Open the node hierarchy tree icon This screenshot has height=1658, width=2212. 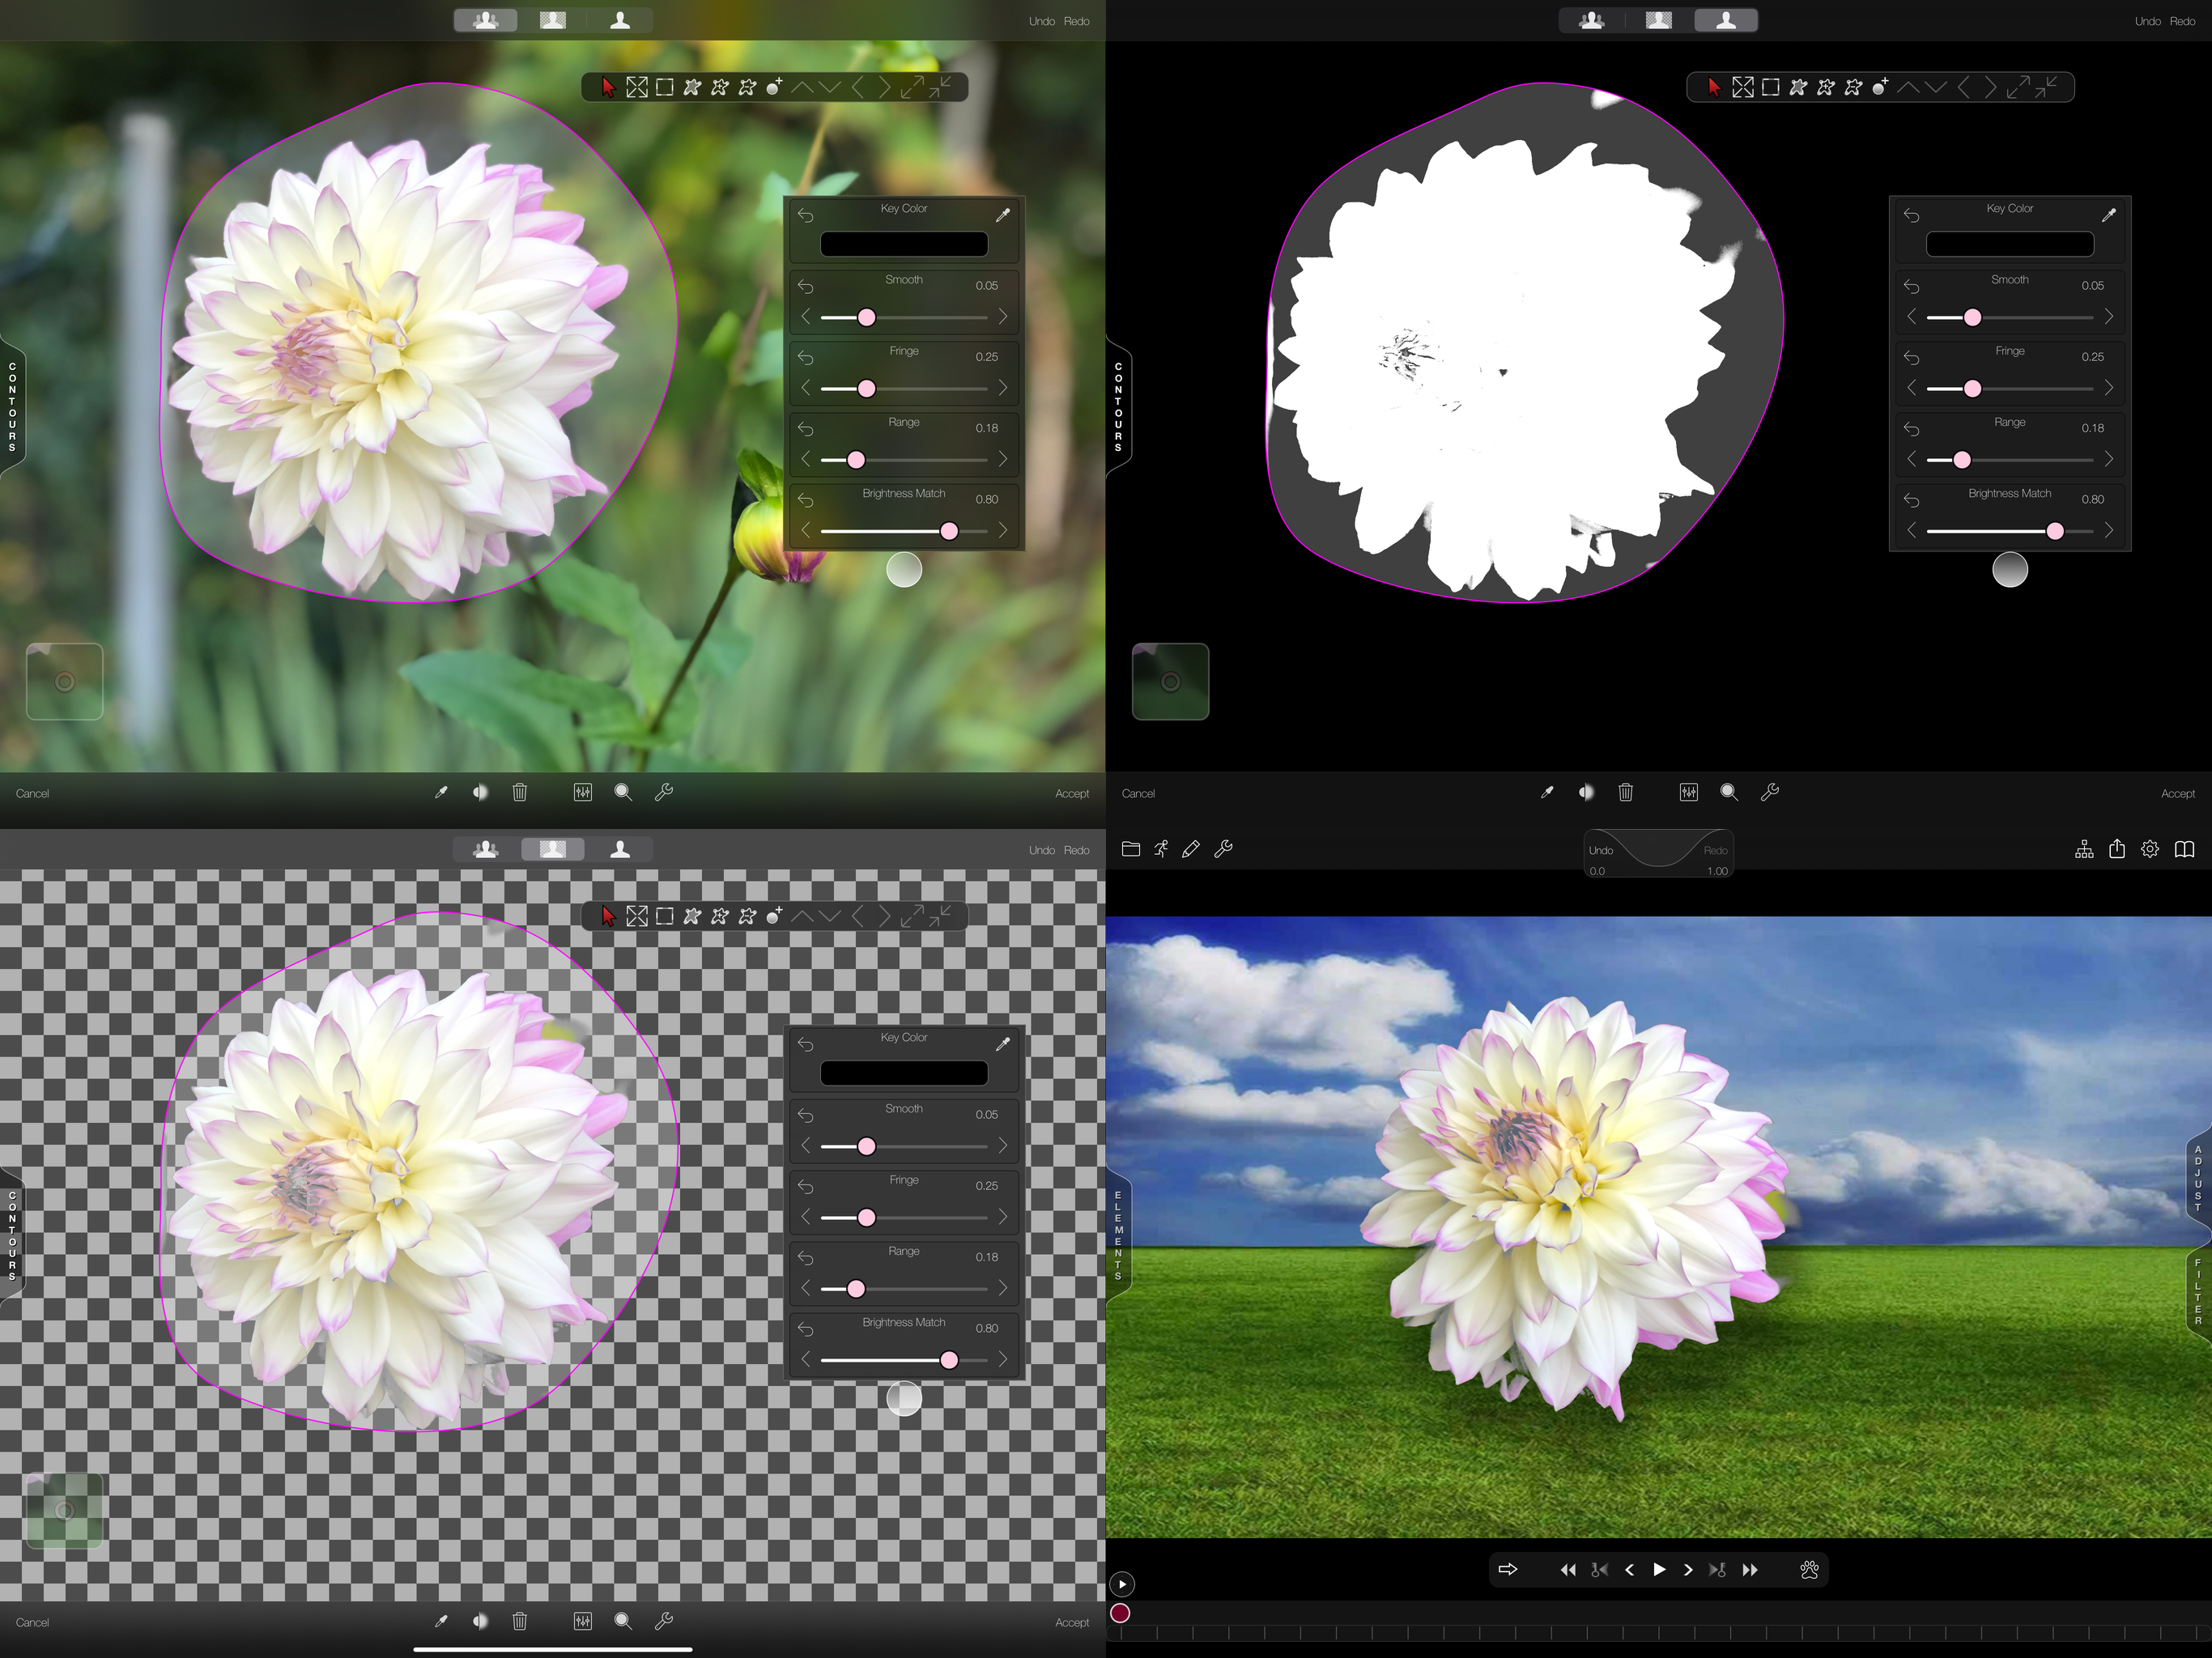2084,849
